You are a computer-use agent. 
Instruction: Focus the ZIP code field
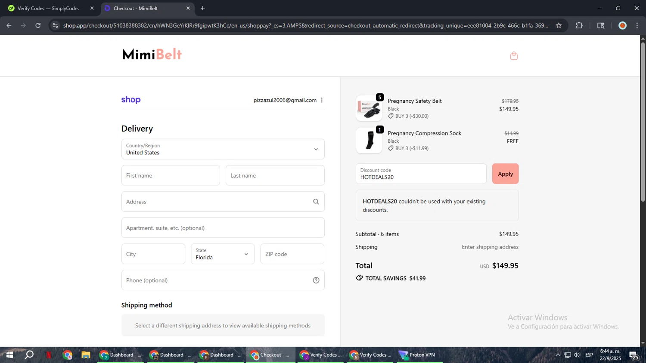(x=292, y=254)
